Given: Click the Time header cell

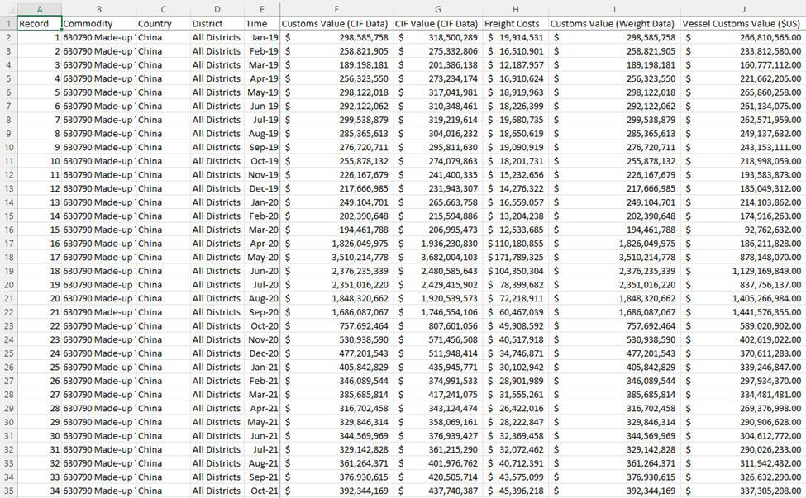Looking at the screenshot, I should click(x=262, y=24).
